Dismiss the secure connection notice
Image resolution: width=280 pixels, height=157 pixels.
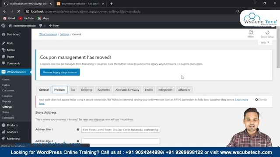pyautogui.click(x=261, y=100)
